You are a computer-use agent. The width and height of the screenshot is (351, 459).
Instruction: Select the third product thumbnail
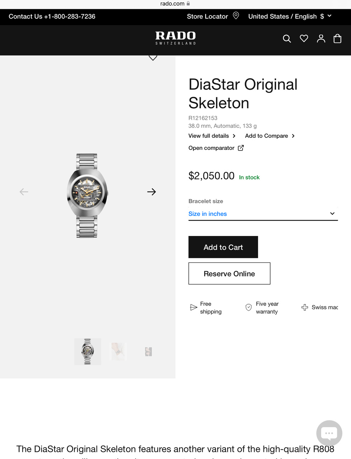coord(149,351)
